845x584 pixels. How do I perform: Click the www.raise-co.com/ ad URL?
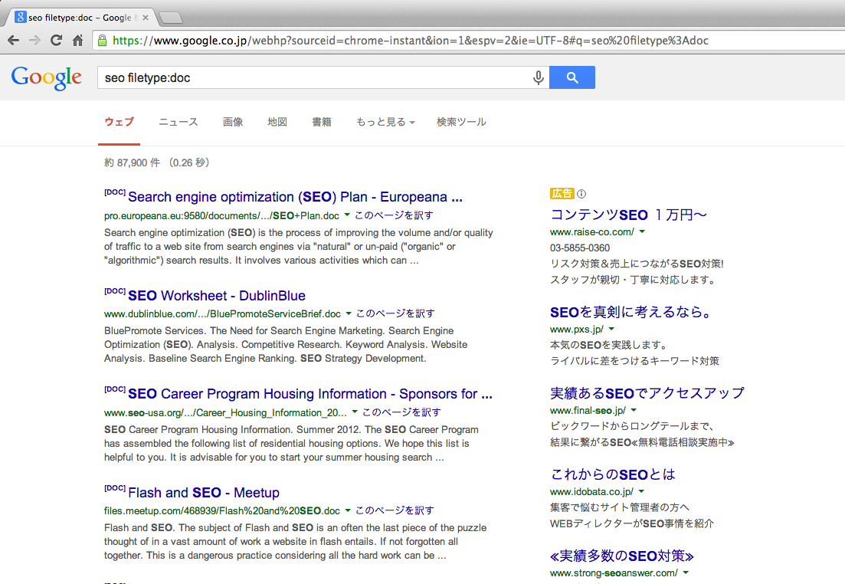coord(591,232)
